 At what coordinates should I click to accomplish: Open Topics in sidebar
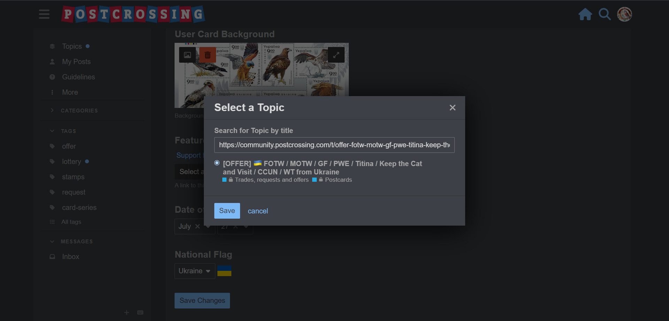(x=72, y=46)
